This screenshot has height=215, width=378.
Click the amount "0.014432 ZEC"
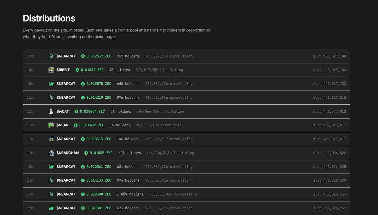[x=92, y=125]
